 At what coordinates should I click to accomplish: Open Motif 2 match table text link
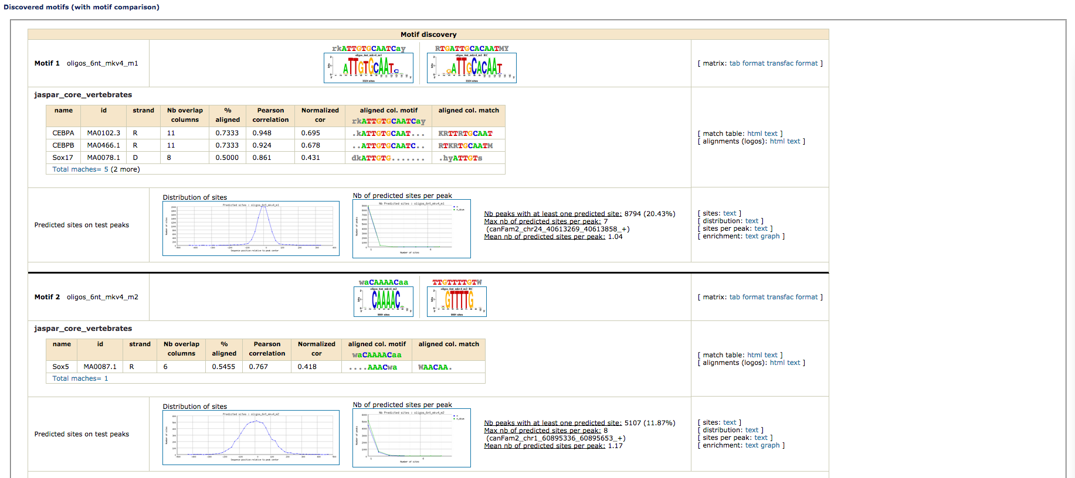(771, 355)
